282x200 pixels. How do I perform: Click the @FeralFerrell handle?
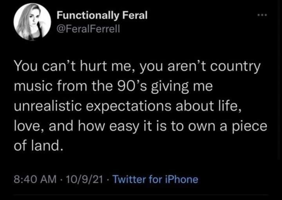[89, 29]
